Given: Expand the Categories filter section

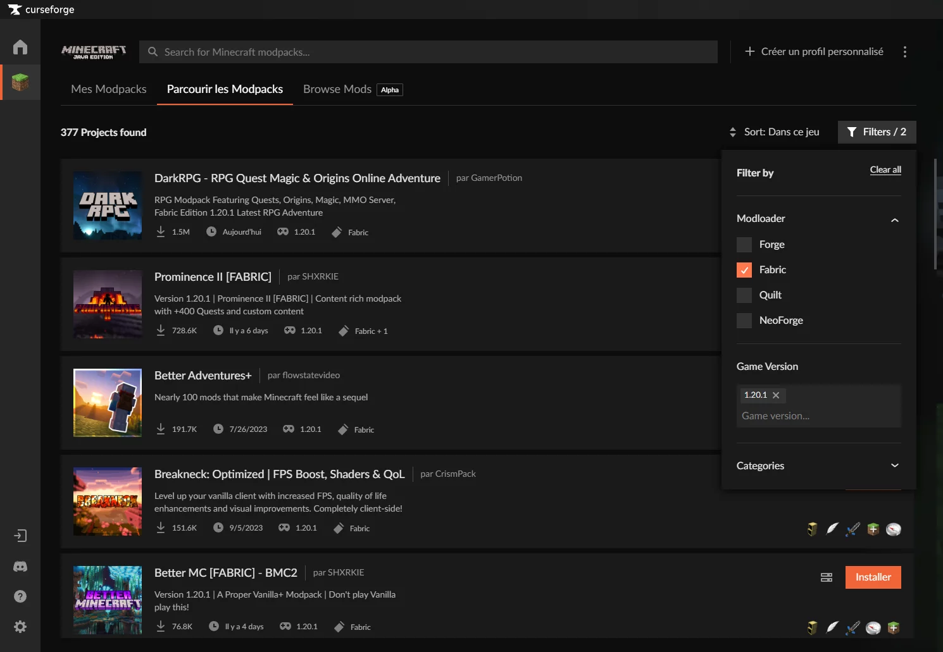Looking at the screenshot, I should pos(894,465).
